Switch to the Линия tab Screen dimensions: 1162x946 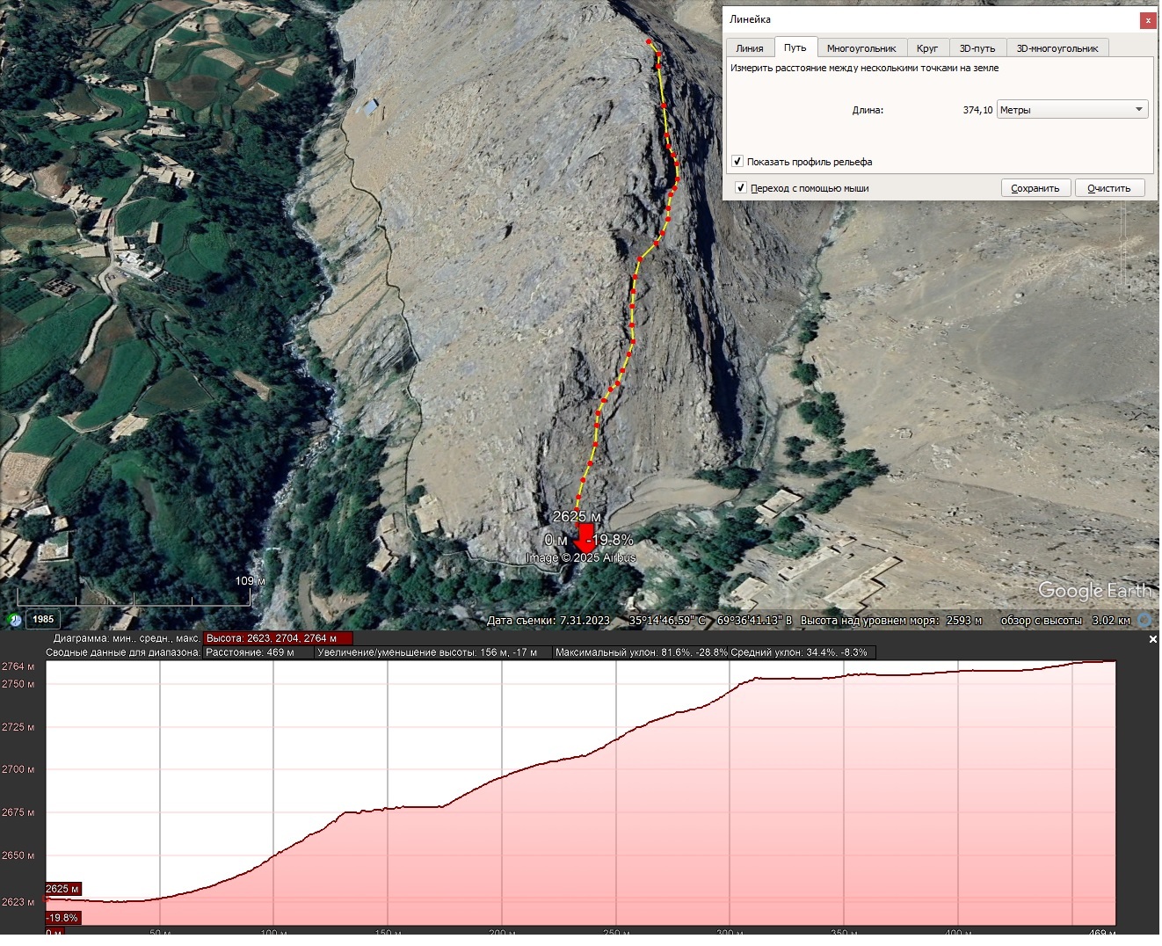point(750,48)
